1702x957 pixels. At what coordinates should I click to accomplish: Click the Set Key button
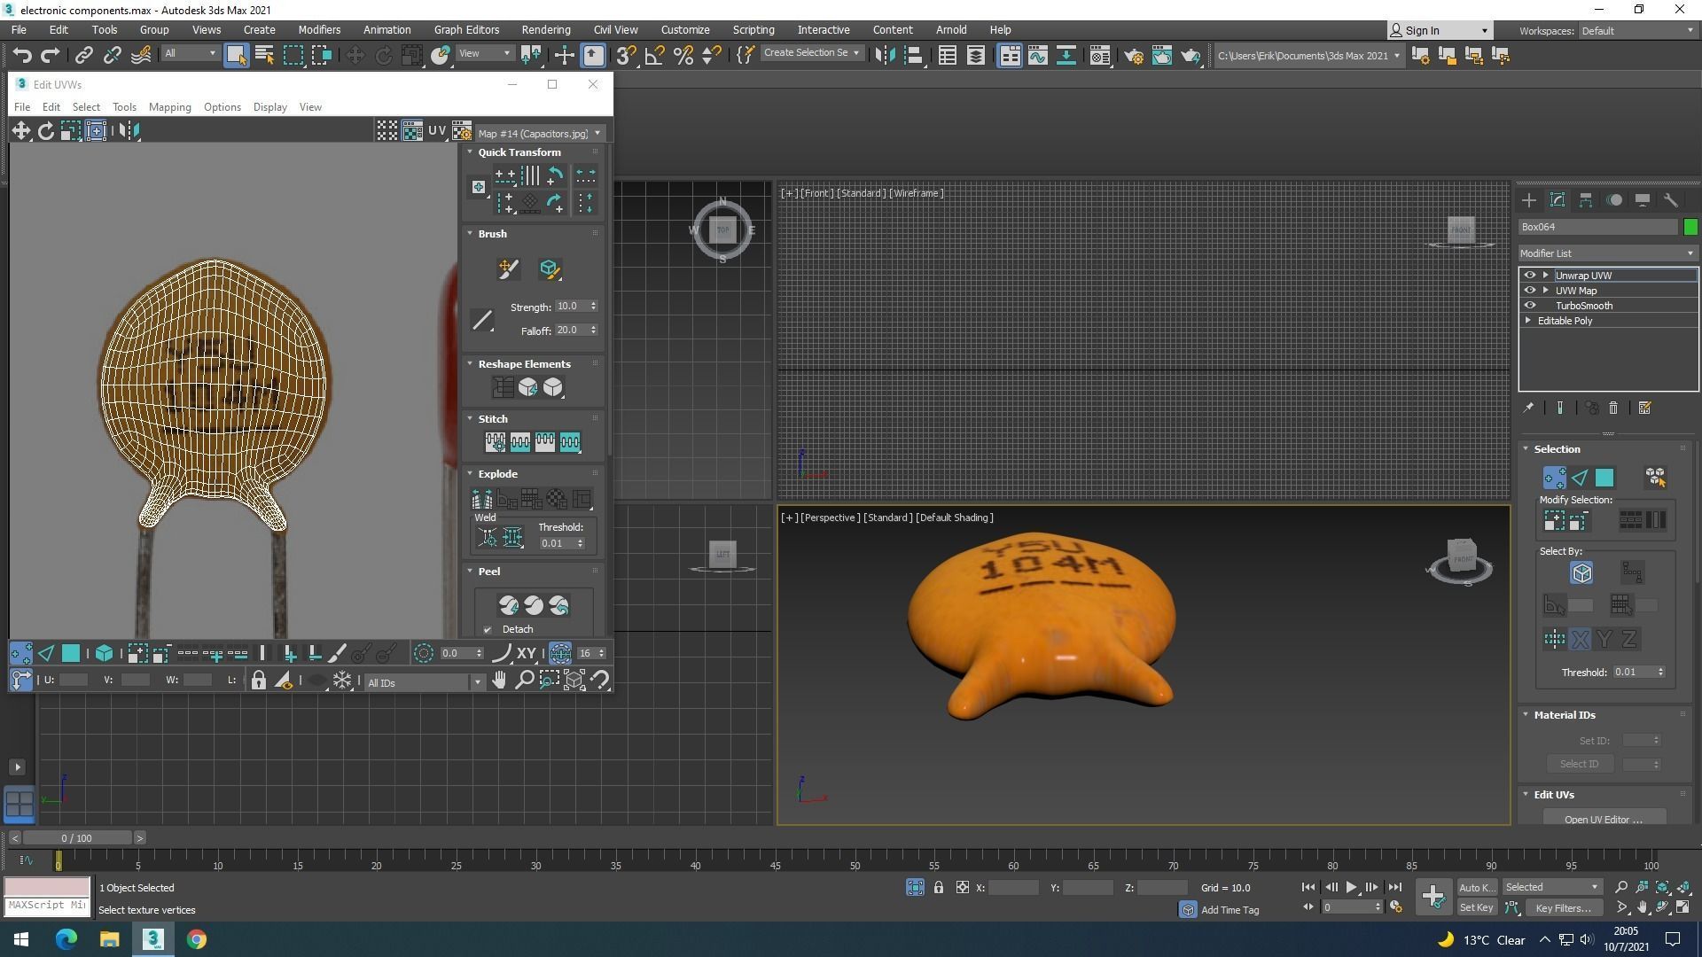(1476, 907)
